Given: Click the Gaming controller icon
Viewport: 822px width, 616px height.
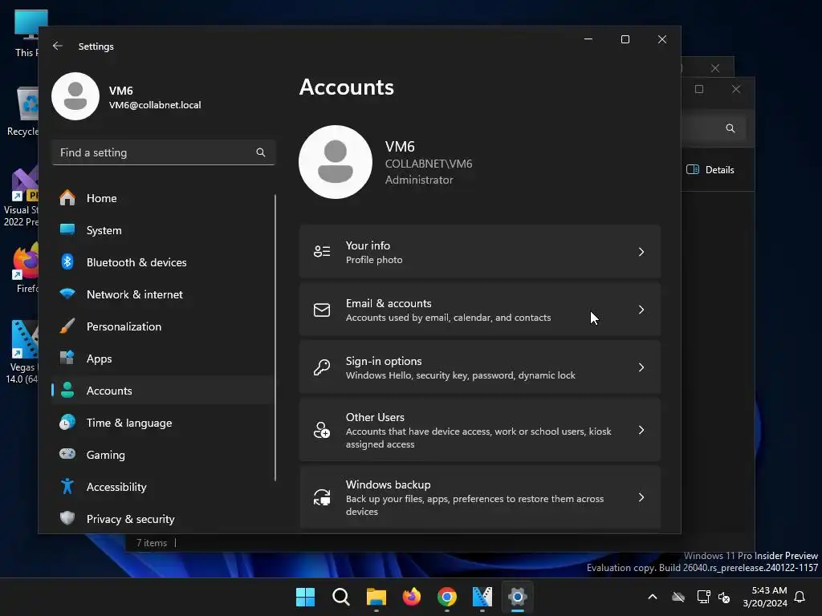Looking at the screenshot, I should click(67, 454).
